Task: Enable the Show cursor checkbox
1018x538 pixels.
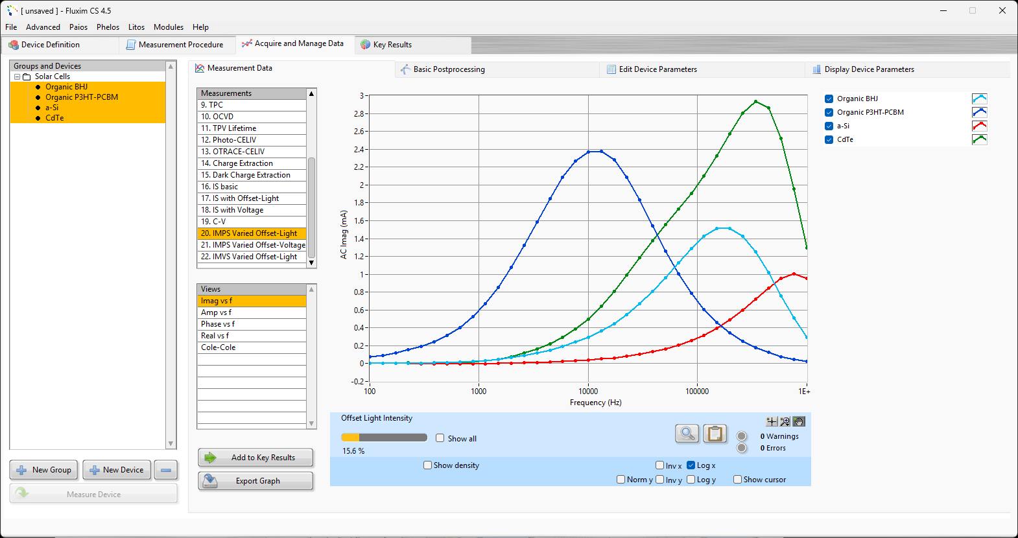Action: click(737, 479)
